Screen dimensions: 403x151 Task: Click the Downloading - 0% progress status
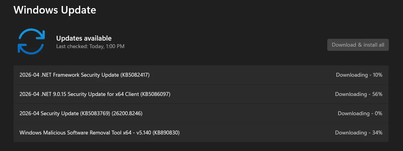tap(360, 113)
